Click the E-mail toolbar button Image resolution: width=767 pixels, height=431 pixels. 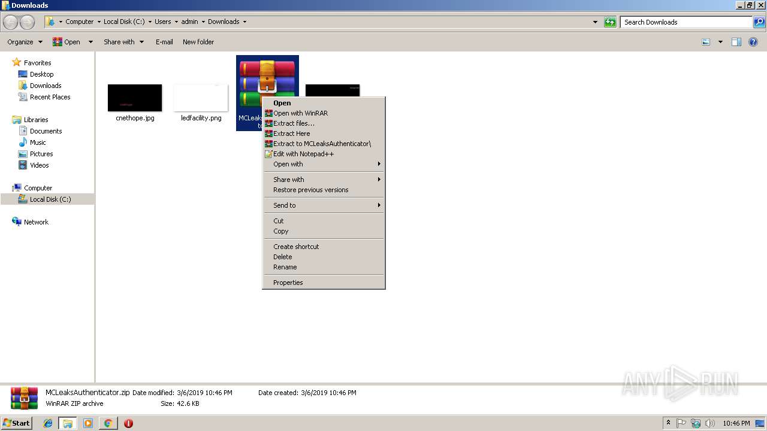coord(164,42)
